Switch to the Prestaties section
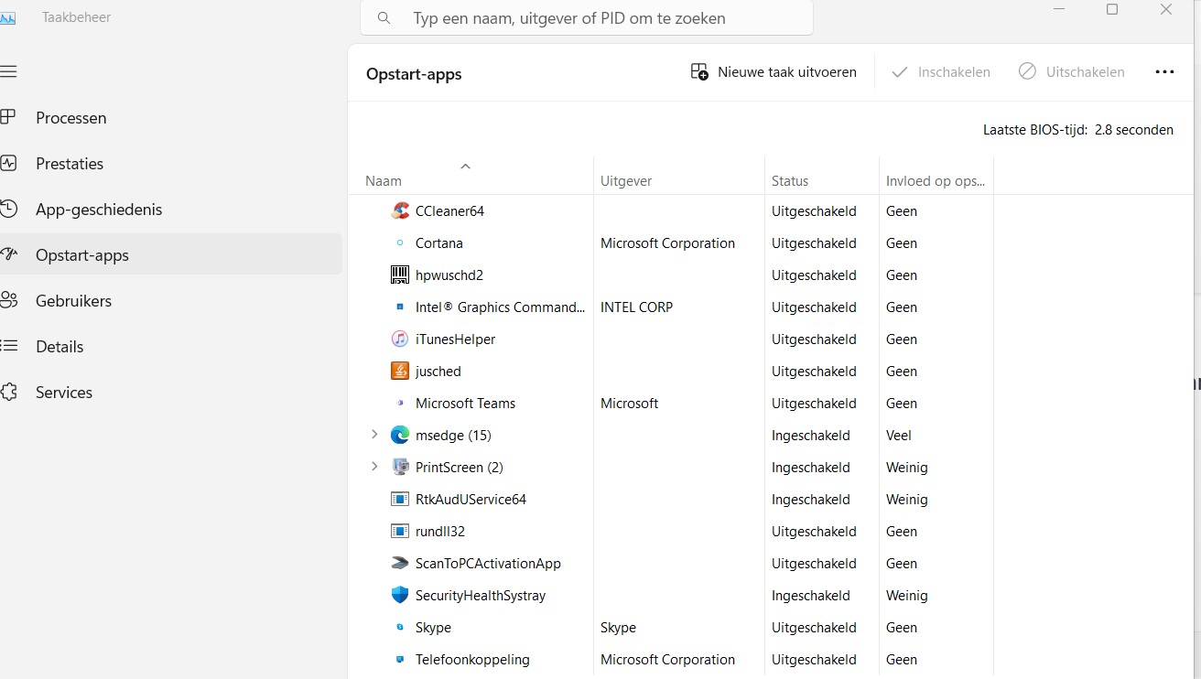Viewport: 1201px width, 679px height. 70,164
